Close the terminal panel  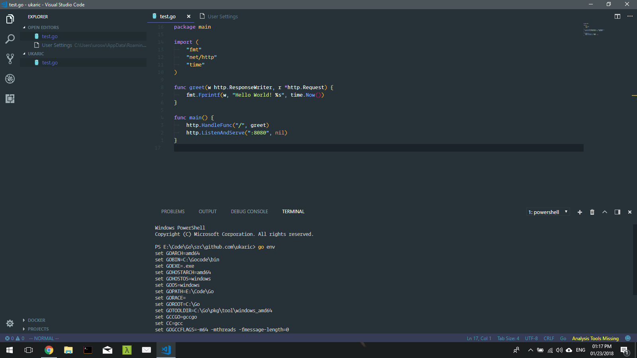630,212
